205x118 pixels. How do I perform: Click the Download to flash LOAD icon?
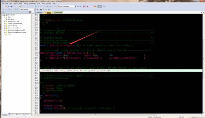(17, 9)
